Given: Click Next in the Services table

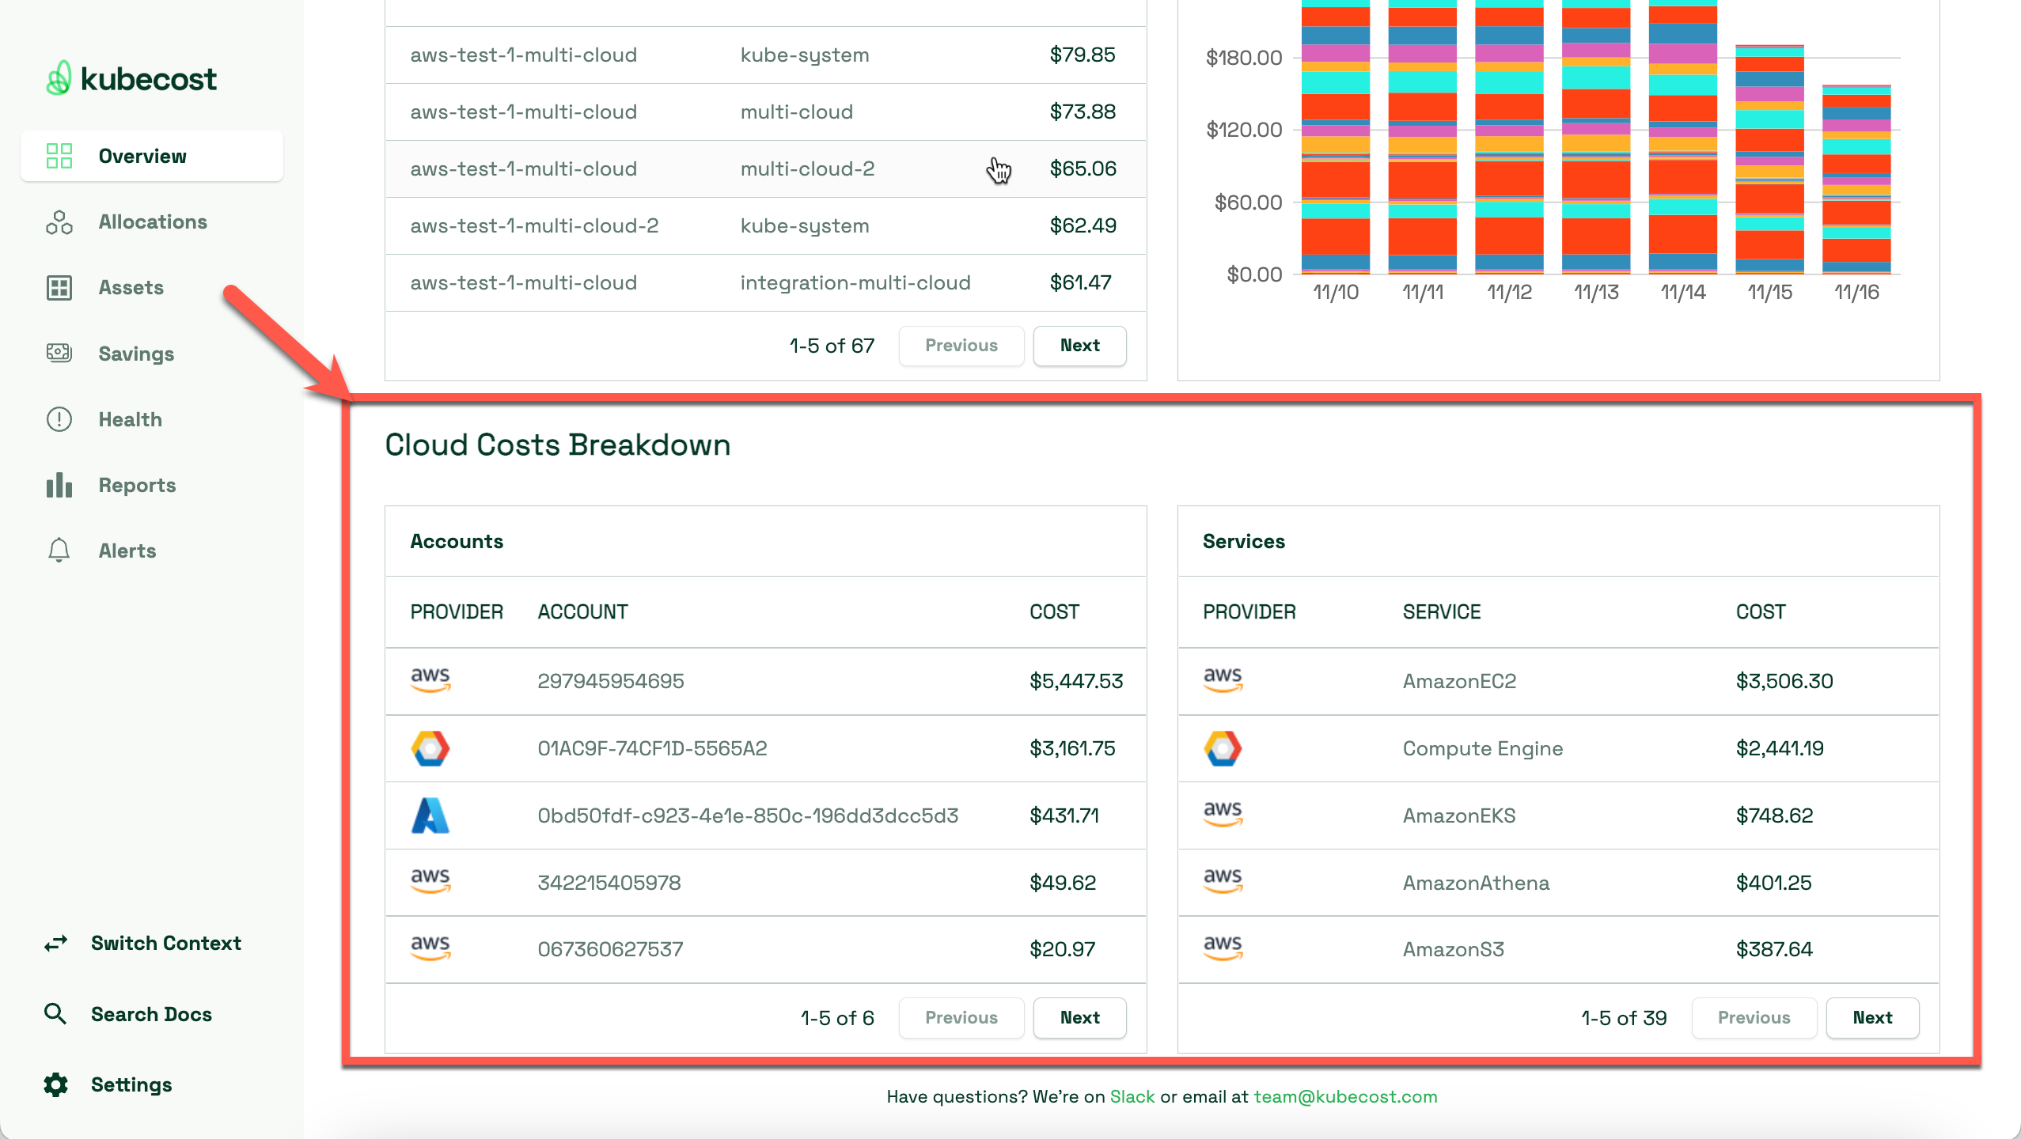Looking at the screenshot, I should coord(1872,1018).
